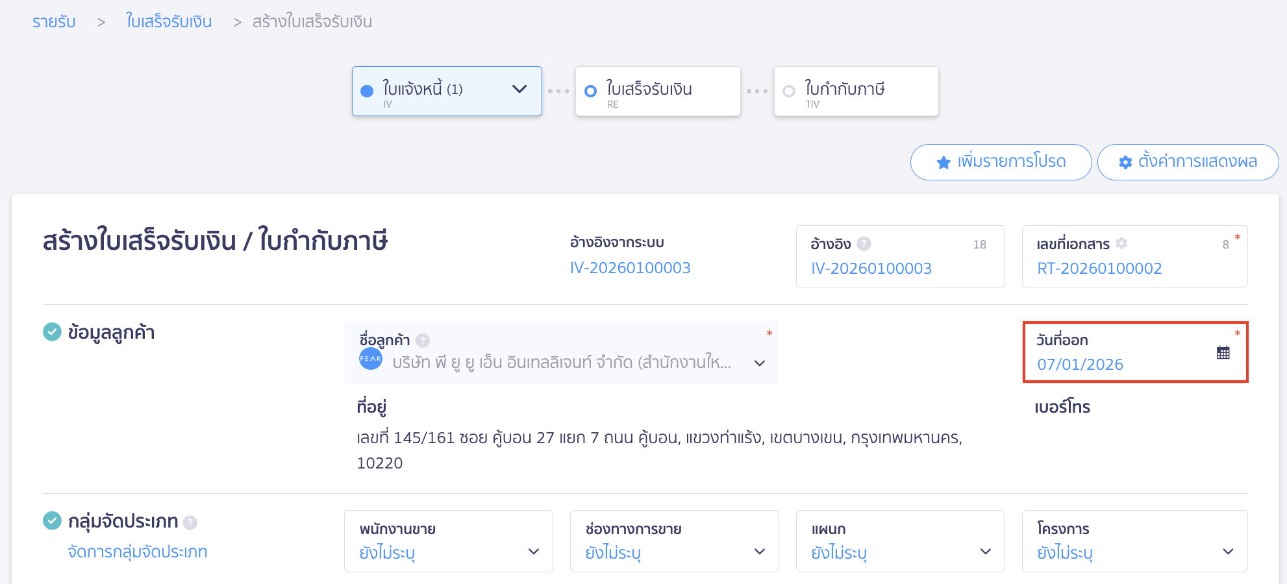Open the calendar picker for วันที่ออก
Viewport: 1287px width, 584px height.
1223,351
